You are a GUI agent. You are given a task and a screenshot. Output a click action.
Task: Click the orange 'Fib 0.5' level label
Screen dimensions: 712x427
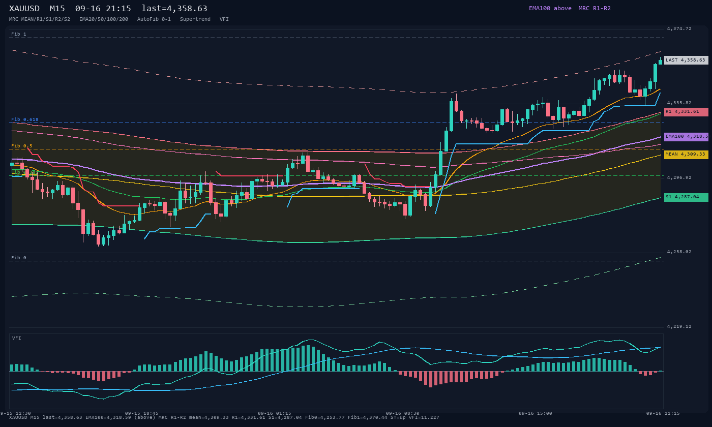click(x=22, y=146)
